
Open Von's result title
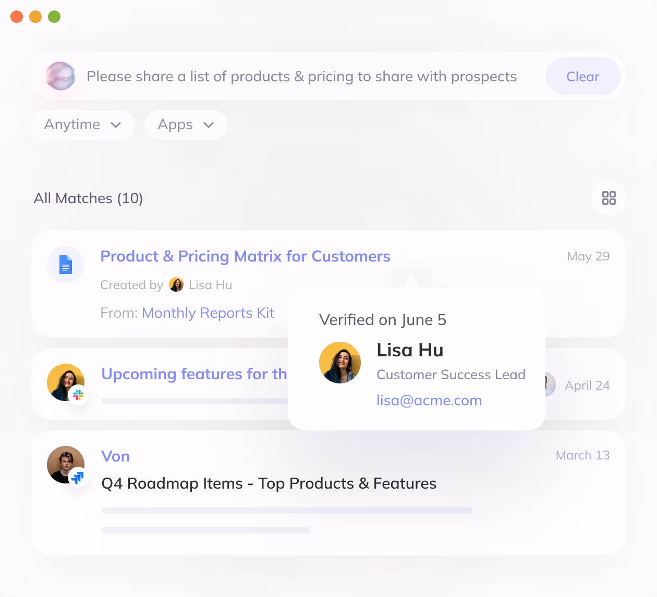pyautogui.click(x=115, y=456)
